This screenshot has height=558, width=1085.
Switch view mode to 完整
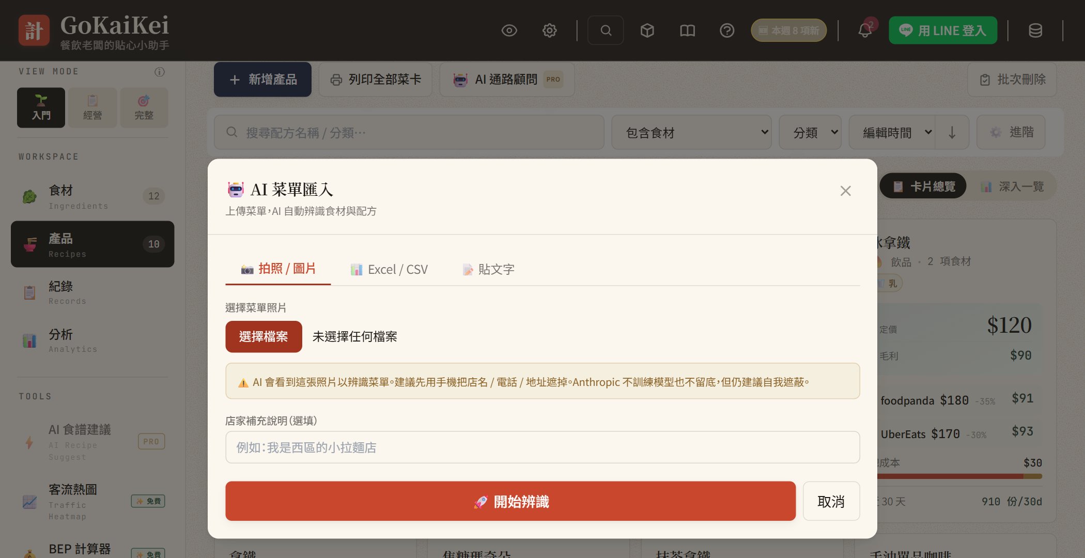click(x=144, y=107)
